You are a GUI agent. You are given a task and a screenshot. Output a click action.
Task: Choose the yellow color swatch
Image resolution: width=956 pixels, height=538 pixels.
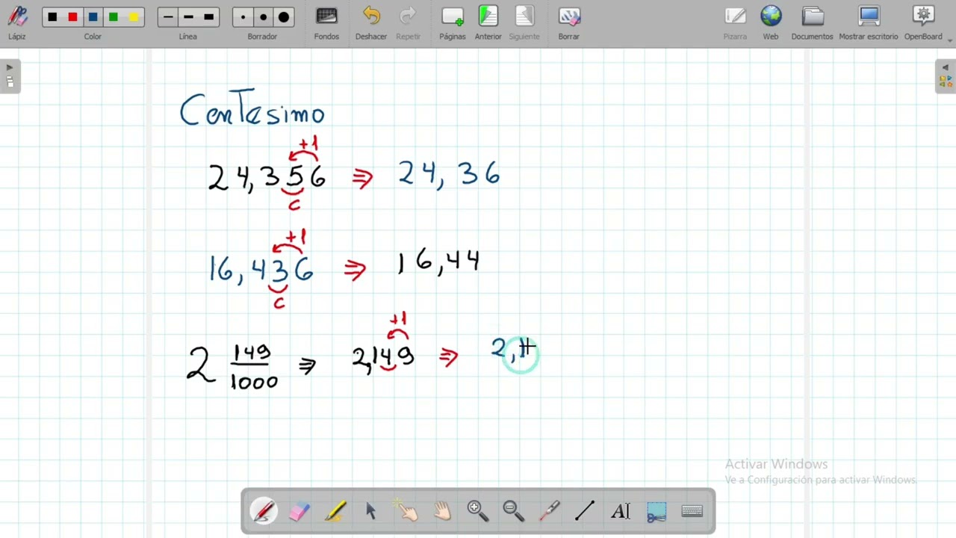[x=133, y=17]
